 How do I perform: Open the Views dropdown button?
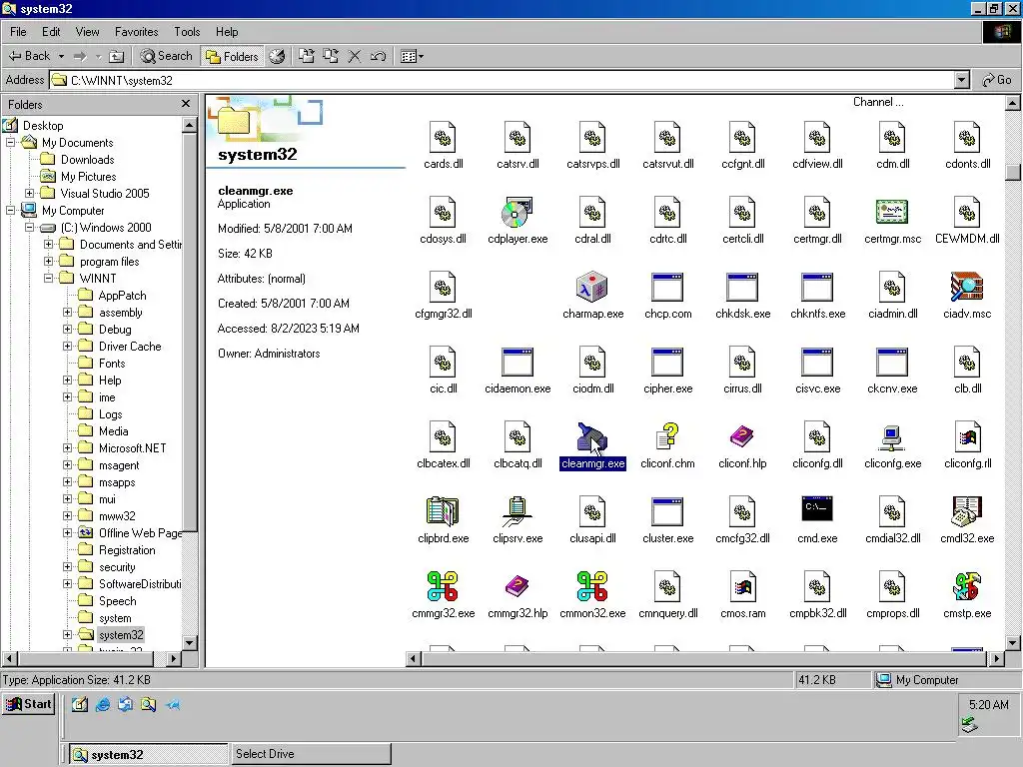[x=412, y=56]
